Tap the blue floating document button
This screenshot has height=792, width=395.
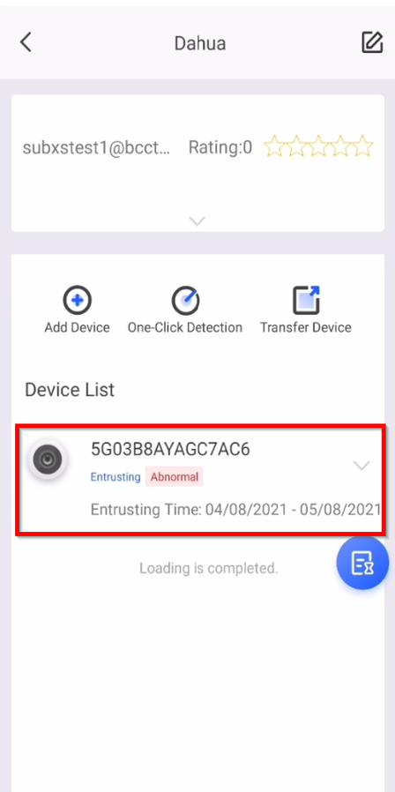click(x=362, y=563)
